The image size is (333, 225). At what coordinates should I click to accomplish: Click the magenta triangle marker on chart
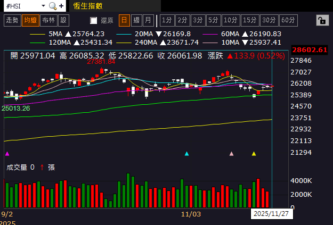7,154
